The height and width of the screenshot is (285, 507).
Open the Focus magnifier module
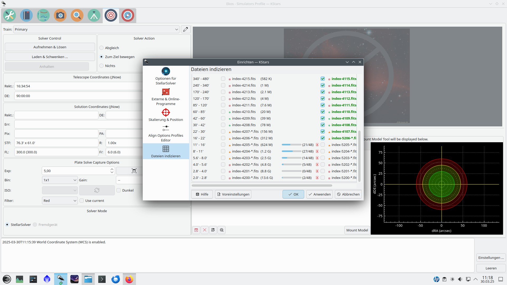click(77, 15)
